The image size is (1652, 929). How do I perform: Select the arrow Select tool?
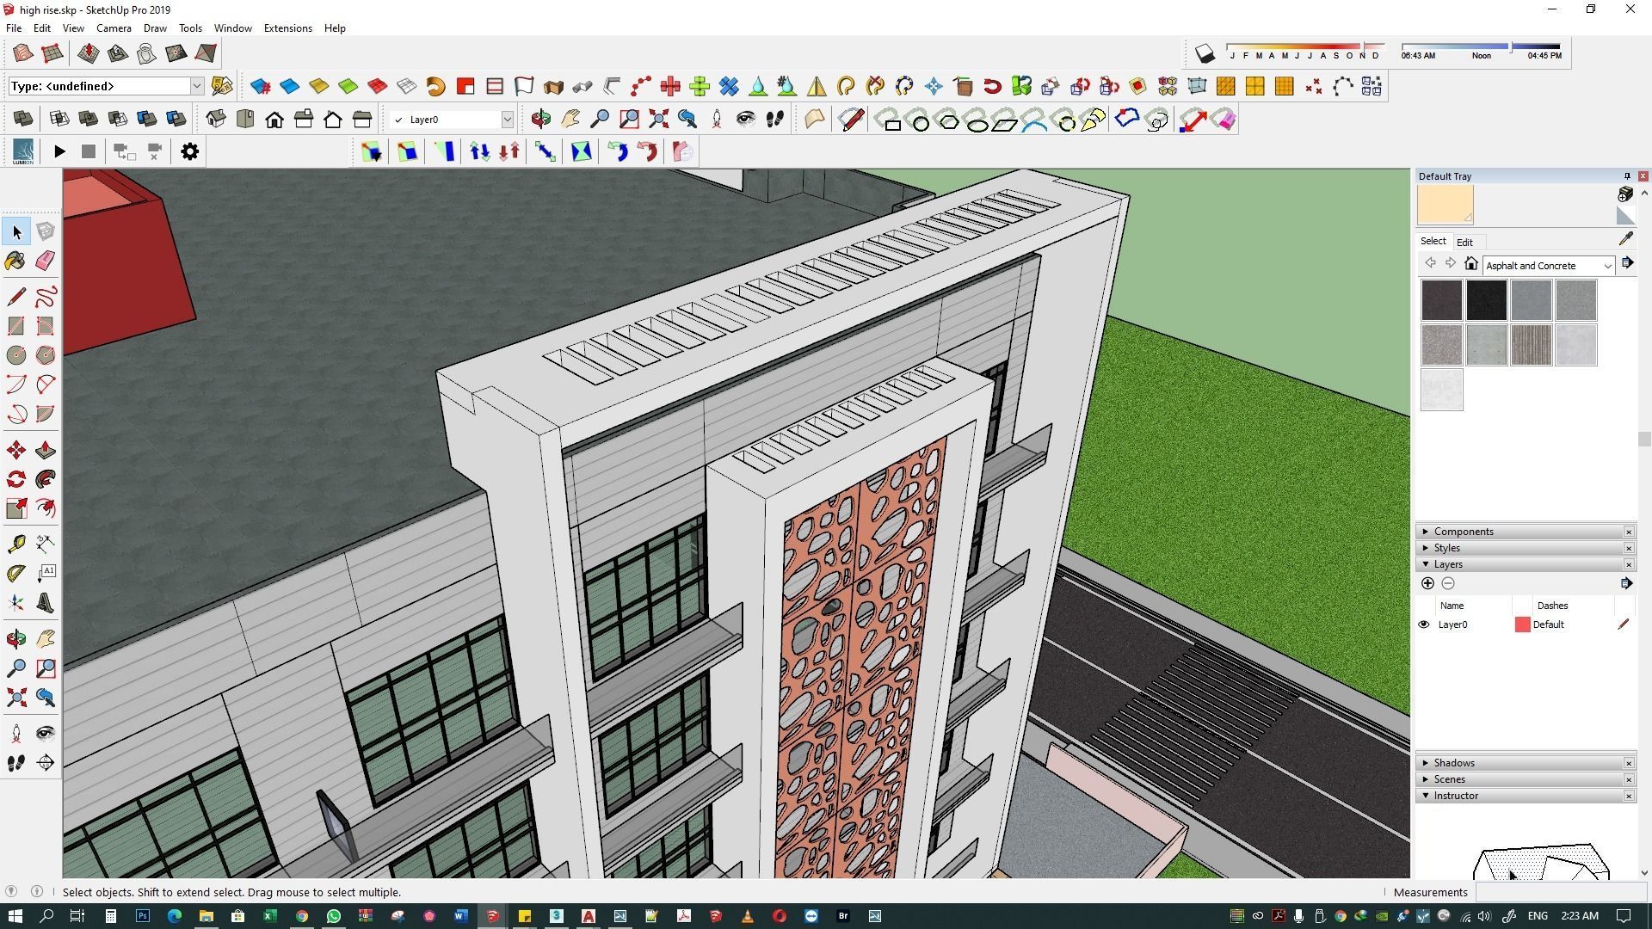point(16,231)
